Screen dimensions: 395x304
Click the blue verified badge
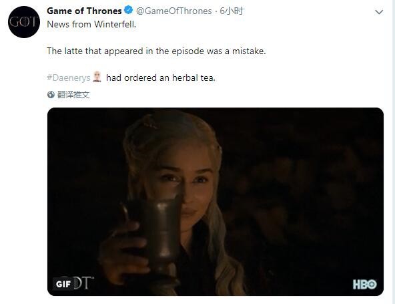click(x=129, y=11)
